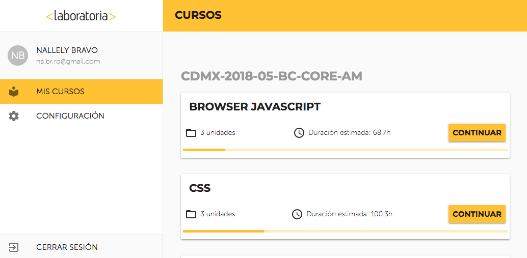527x258 pixels.
Task: Click the CDMX-2018-05-BC-CORE-AM cohort heading
Action: (x=272, y=76)
